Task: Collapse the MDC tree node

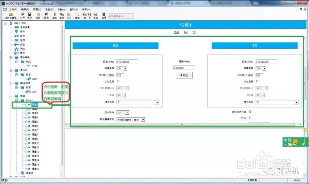Action: (17, 62)
